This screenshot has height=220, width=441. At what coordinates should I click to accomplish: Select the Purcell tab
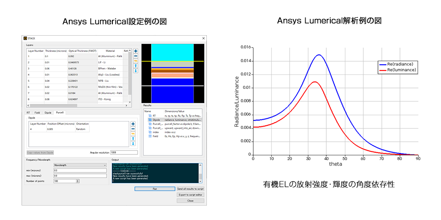click(x=60, y=113)
